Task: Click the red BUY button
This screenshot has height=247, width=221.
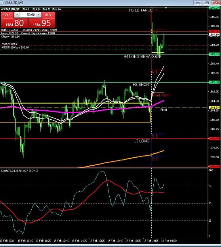Action: tap(48, 15)
